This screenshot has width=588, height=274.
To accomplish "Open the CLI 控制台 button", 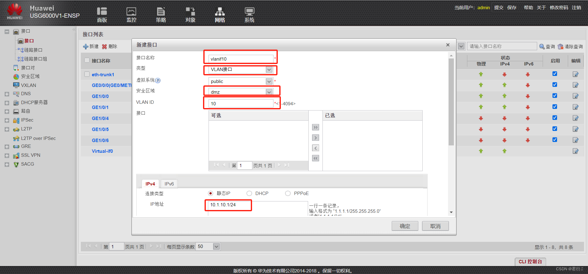I will click(530, 262).
